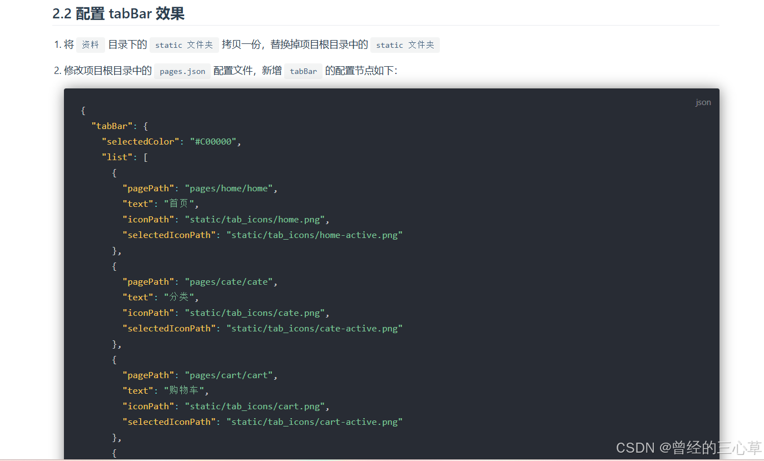Click the 'static 文件夹' tag after '根目录中的'
Image resolution: width=764 pixels, height=461 pixels.
coord(405,45)
